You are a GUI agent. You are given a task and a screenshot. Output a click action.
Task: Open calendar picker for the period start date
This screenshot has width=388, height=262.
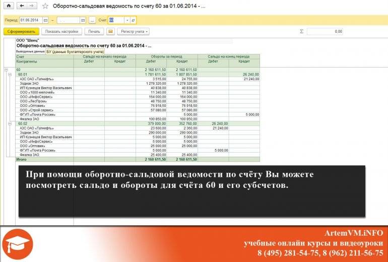click(45, 20)
